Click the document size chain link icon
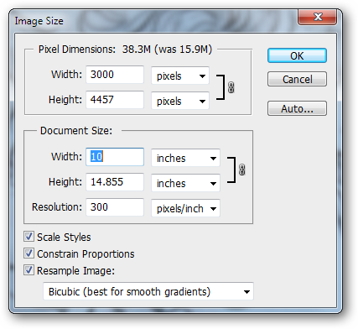The height and width of the screenshot is (329, 358). coord(242,170)
